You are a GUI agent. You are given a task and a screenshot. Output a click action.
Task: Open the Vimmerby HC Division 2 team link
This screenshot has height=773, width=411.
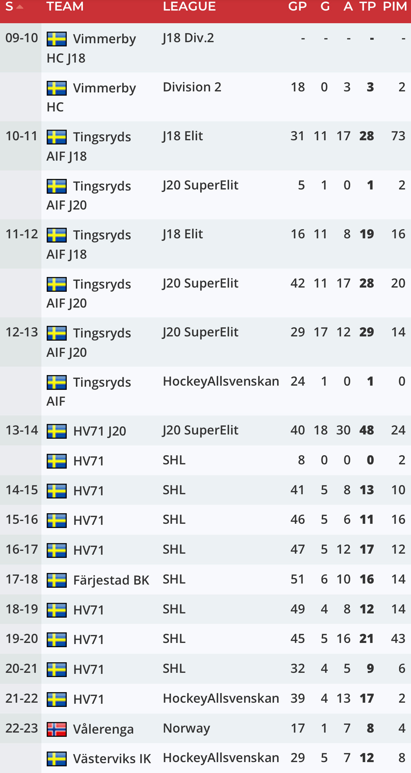pos(91,97)
